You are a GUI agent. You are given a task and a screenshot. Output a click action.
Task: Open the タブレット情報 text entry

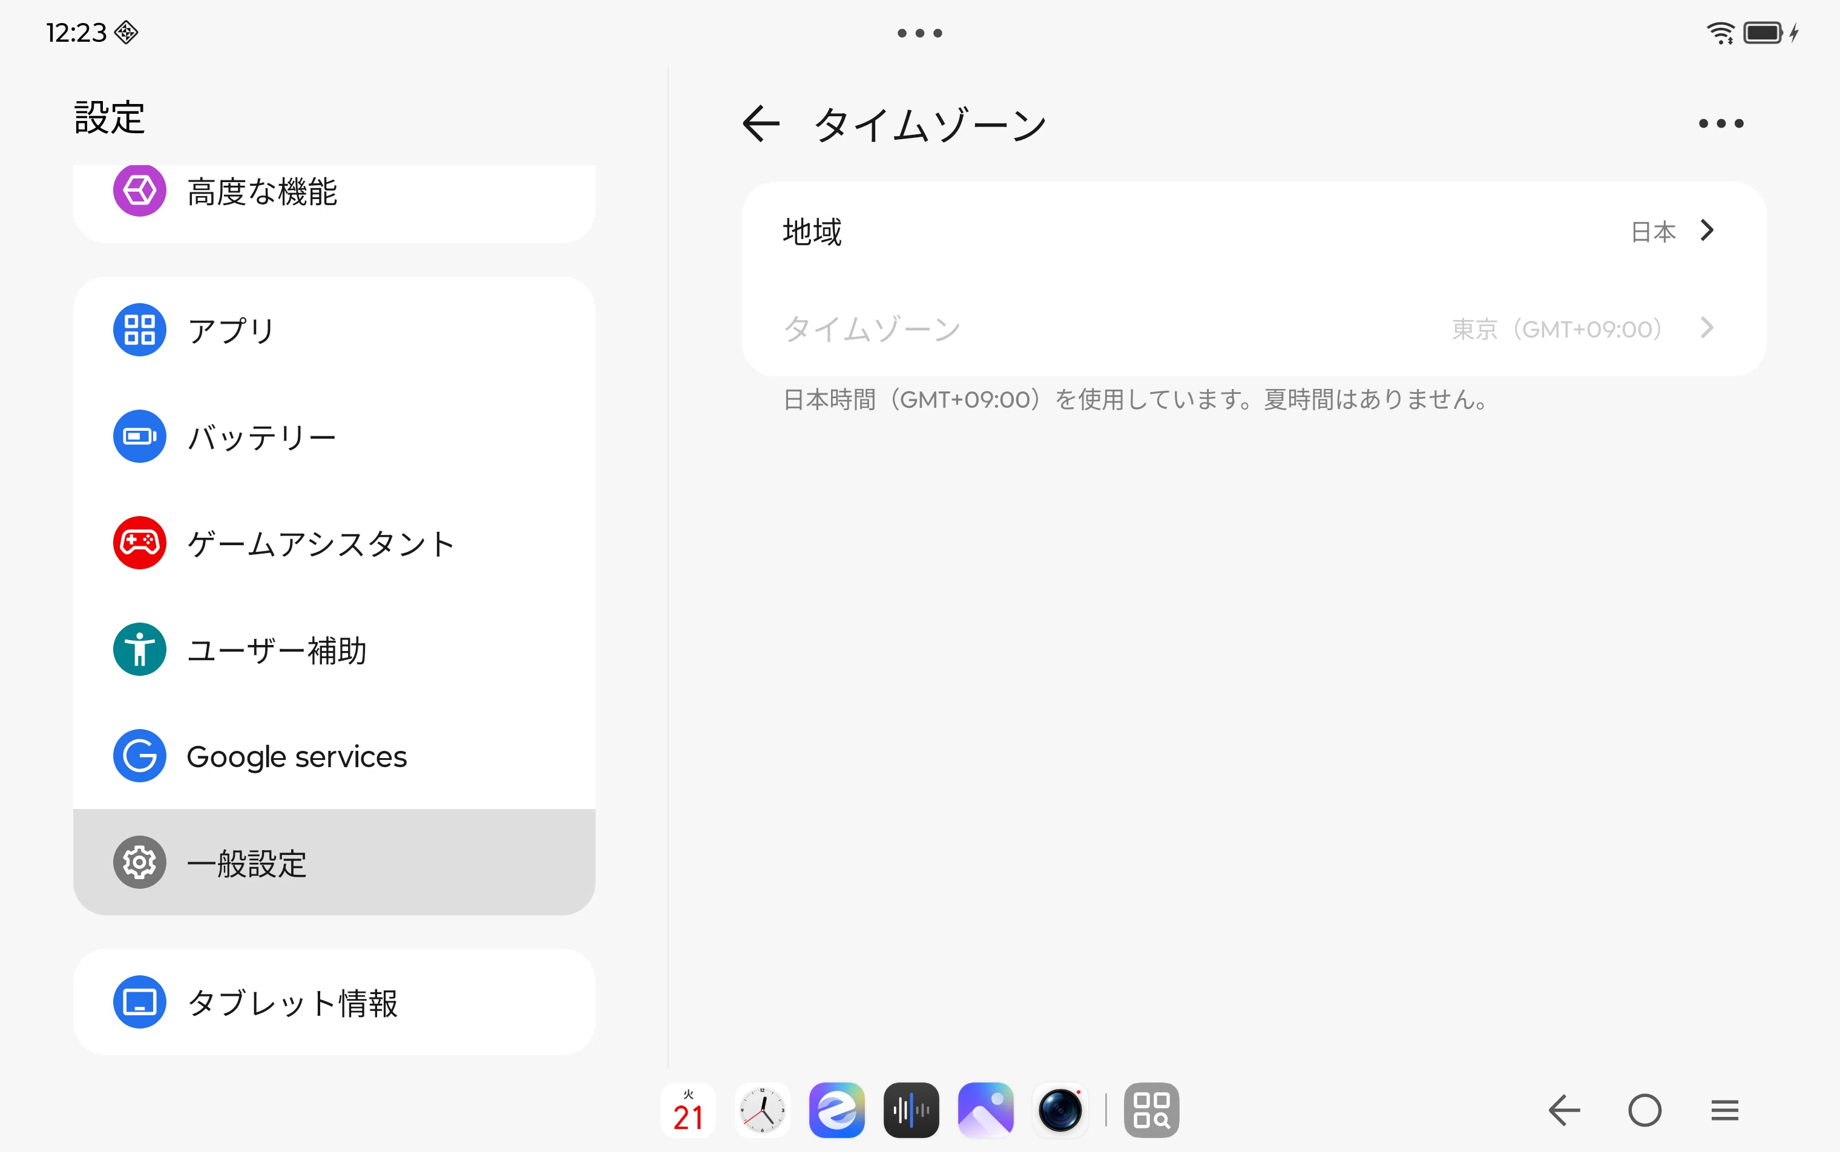[293, 1003]
